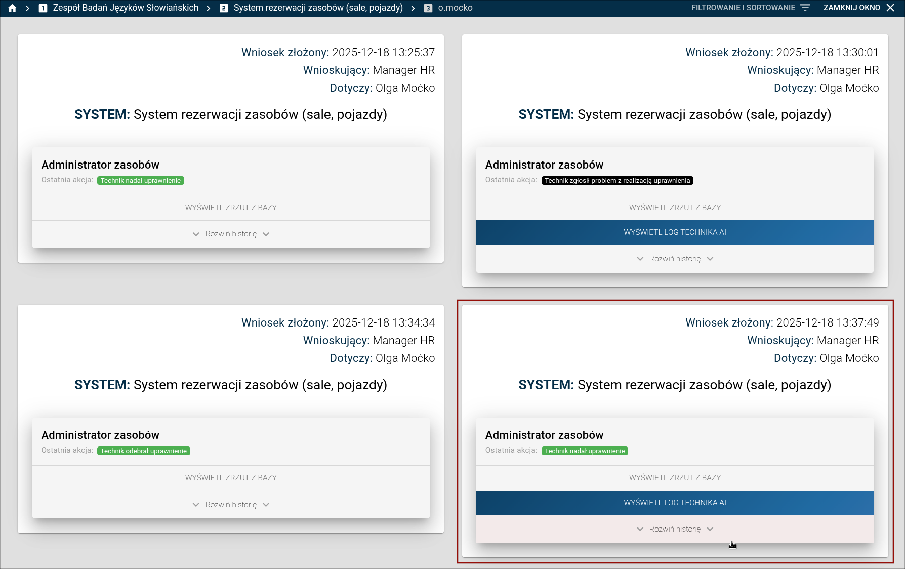Click numbered badge 3 in breadcrumb

tap(428, 8)
